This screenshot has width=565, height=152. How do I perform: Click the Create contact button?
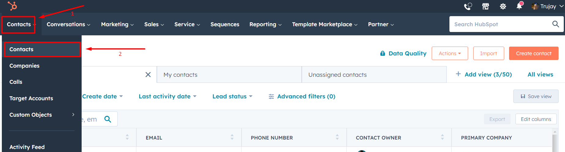(x=534, y=53)
